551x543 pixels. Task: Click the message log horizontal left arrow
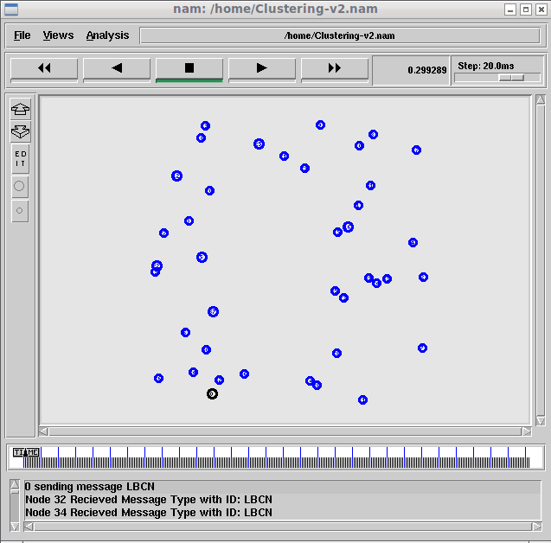tap(29, 527)
